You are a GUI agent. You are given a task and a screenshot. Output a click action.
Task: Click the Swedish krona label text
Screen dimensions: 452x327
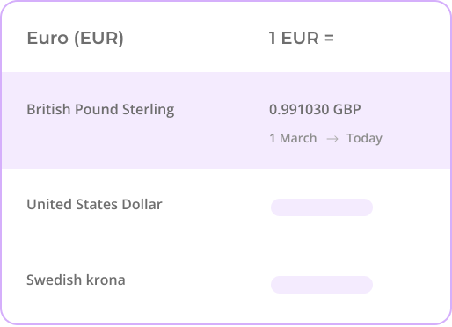(x=76, y=280)
